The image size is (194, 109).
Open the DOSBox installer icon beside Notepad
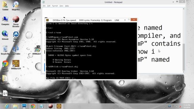coord(37,50)
